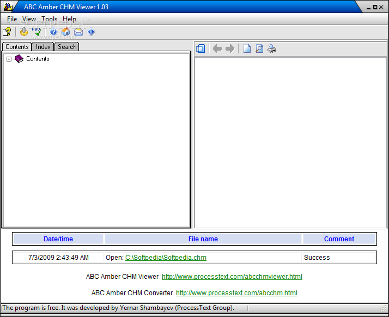Open the View menu
The image size is (389, 317).
click(x=29, y=19)
